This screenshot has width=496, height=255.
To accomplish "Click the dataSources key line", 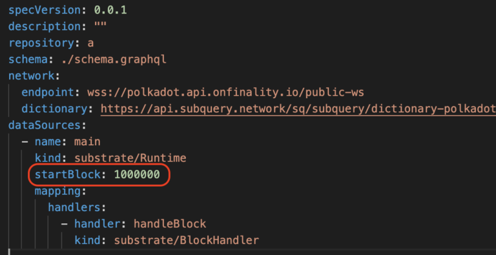I will coord(47,125).
